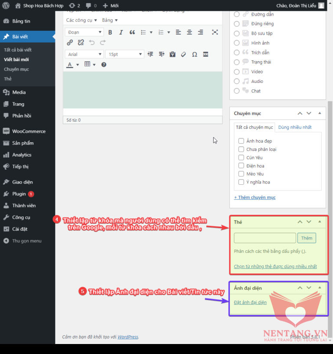
Task: Click the insert link icon
Action: pyautogui.click(x=70, y=43)
